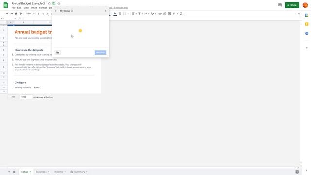
Task: Select the column B header
Action: (23, 23)
